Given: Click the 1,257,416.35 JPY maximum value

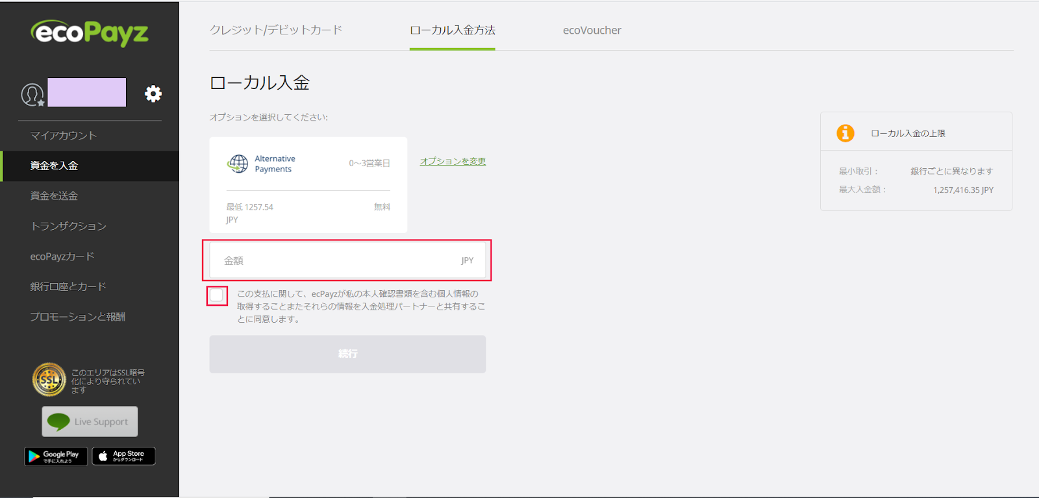Looking at the screenshot, I should (963, 190).
